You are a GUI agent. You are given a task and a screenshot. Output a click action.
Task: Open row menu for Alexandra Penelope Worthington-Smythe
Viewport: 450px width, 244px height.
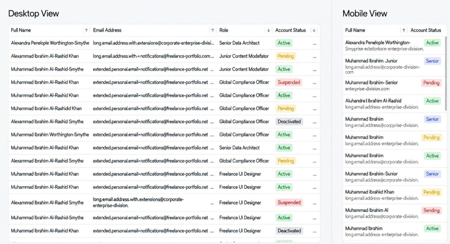pos(315,43)
